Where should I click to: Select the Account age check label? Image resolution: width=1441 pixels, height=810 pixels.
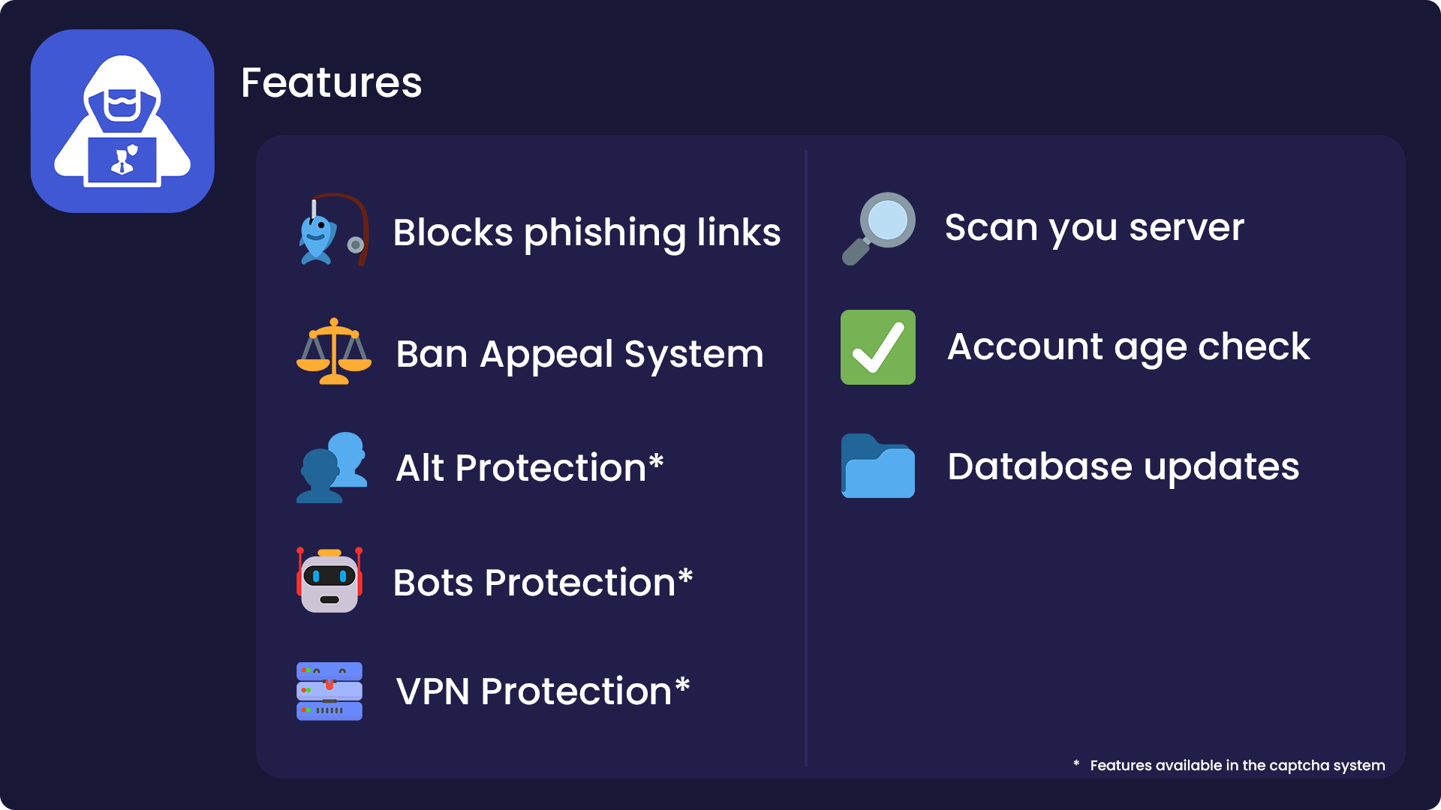(x=1129, y=347)
